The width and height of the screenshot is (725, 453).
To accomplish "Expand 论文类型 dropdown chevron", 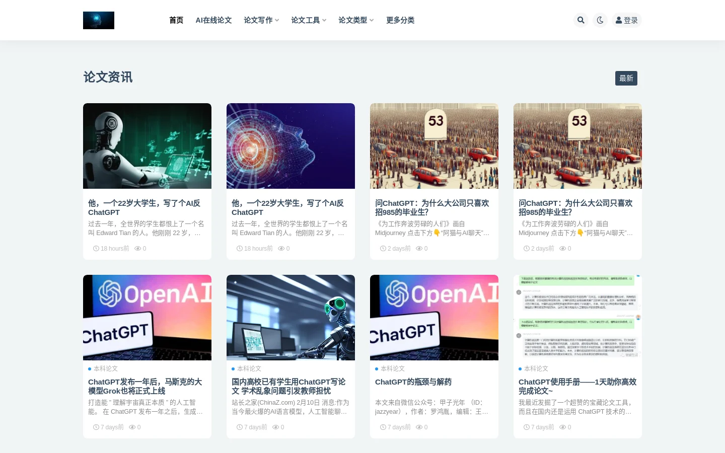I will point(372,21).
